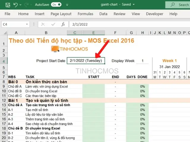The image size is (190, 142).
Task: Click the START column heading
Action: click(x=94, y=77)
